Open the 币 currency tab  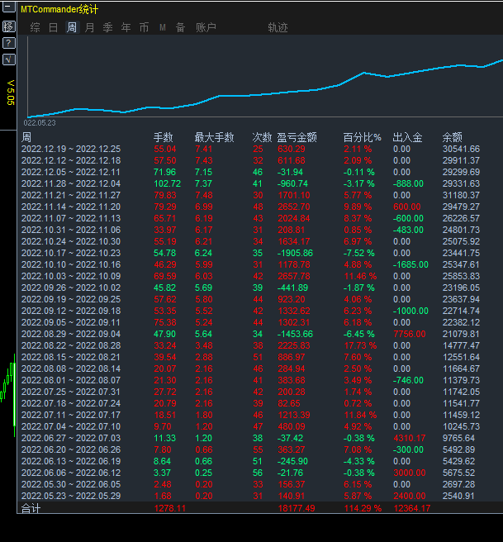(144, 27)
